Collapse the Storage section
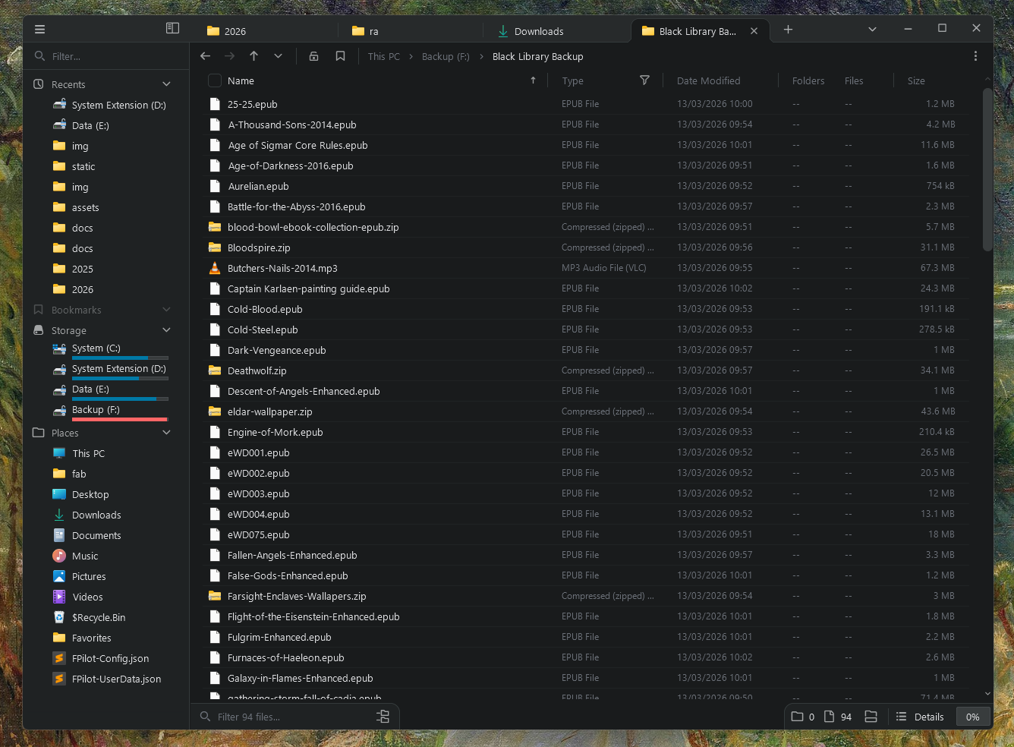The image size is (1014, 747). (166, 330)
